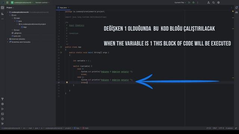Click codeexplorationworld root breadcrumb
This screenshot has width=239, height=134.
(x=11, y=128)
